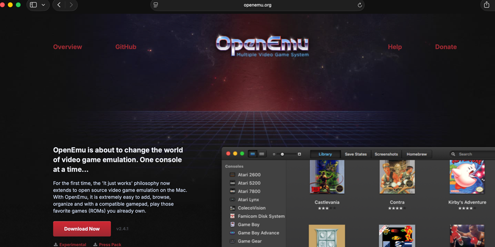This screenshot has height=247, width=495.
Task: Click the large-size icon right of slider
Action: point(299,154)
